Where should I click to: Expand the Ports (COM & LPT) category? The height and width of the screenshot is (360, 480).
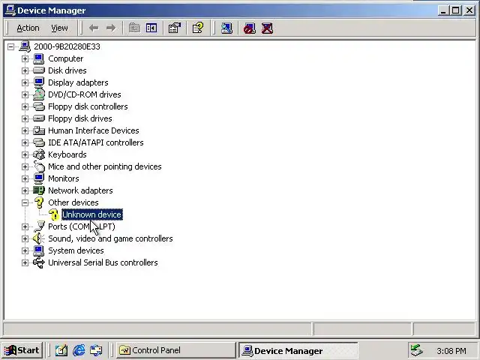pos(25,226)
